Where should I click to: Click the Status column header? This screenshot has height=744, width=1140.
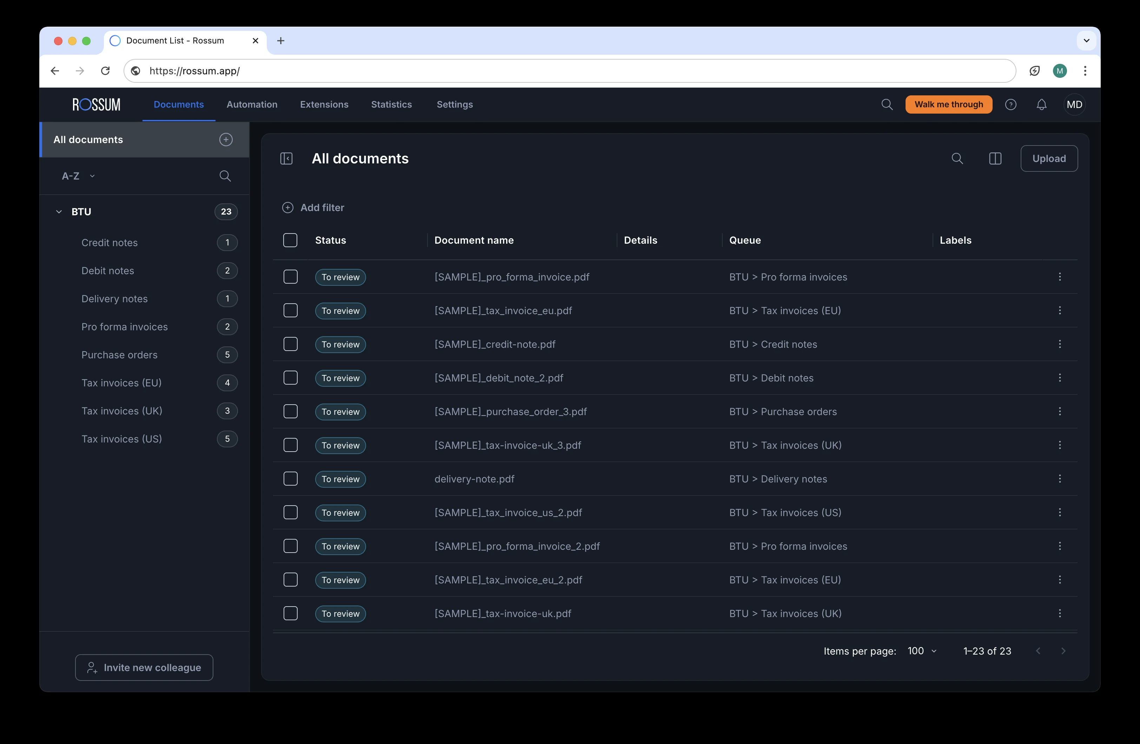331,240
